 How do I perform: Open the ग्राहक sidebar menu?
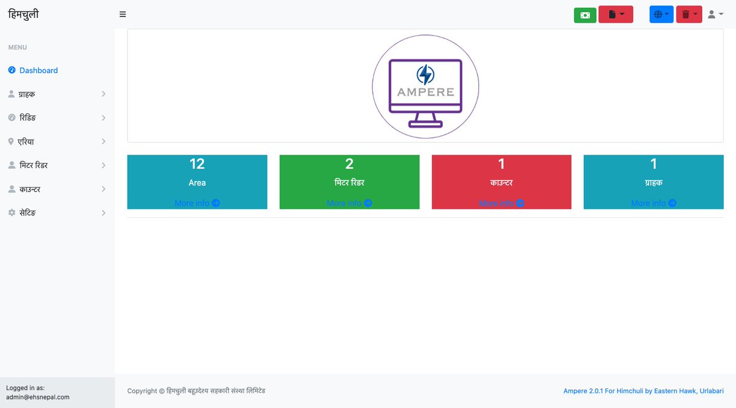57,94
